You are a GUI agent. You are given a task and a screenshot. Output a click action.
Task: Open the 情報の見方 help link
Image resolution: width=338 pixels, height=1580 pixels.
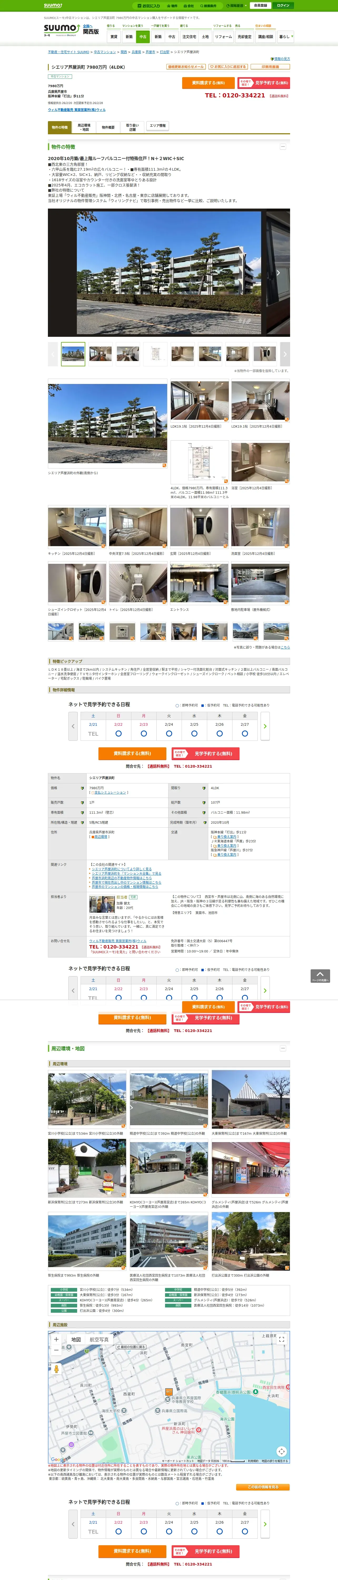[x=282, y=59]
